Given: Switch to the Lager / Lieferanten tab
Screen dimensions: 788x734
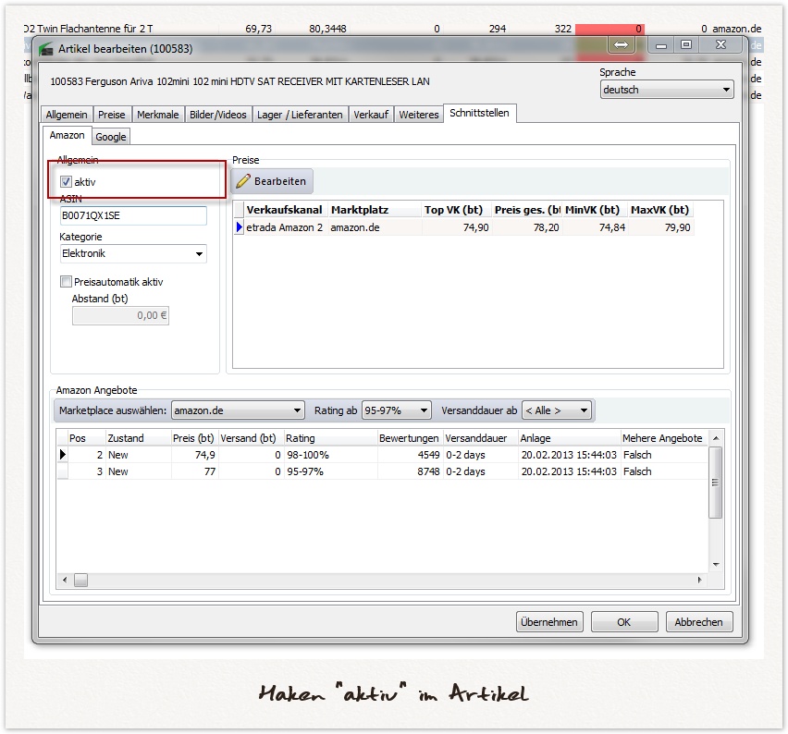Looking at the screenshot, I should click(x=301, y=114).
